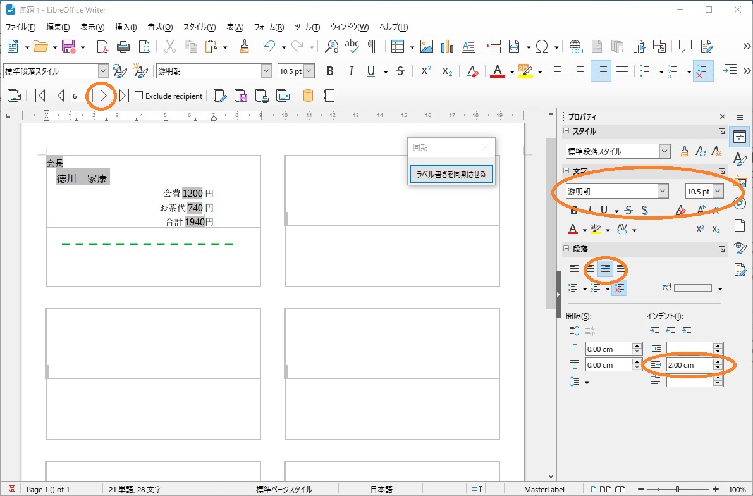This screenshot has height=496, width=753.
Task: Click the yellow highlighting color swatch in toolbar
Action: (525, 71)
